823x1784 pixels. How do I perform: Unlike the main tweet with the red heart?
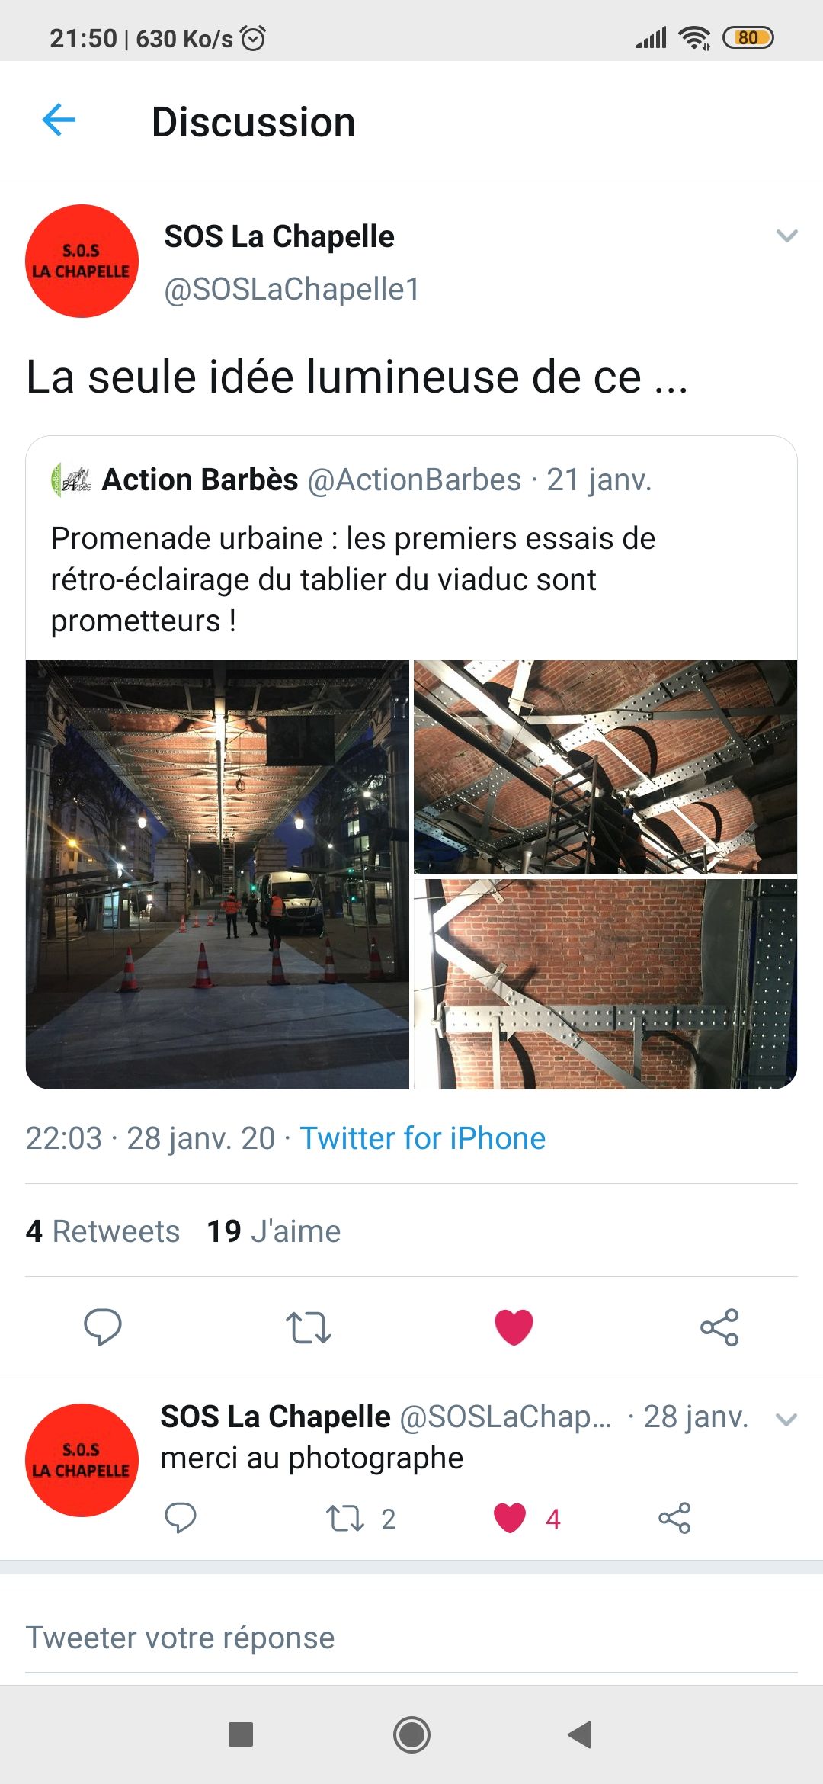click(514, 1327)
